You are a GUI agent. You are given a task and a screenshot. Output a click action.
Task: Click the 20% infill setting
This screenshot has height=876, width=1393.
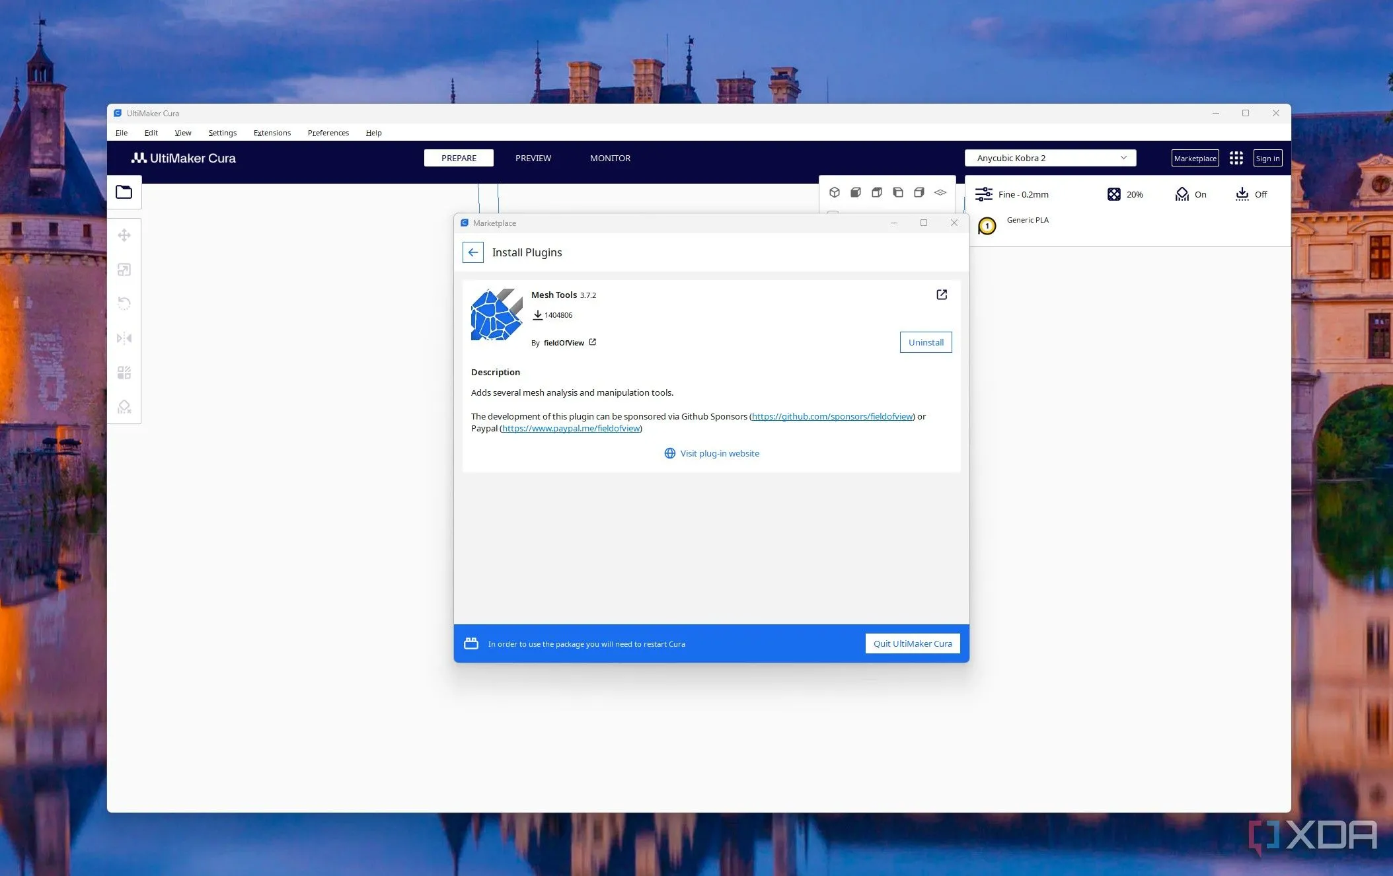coord(1125,194)
